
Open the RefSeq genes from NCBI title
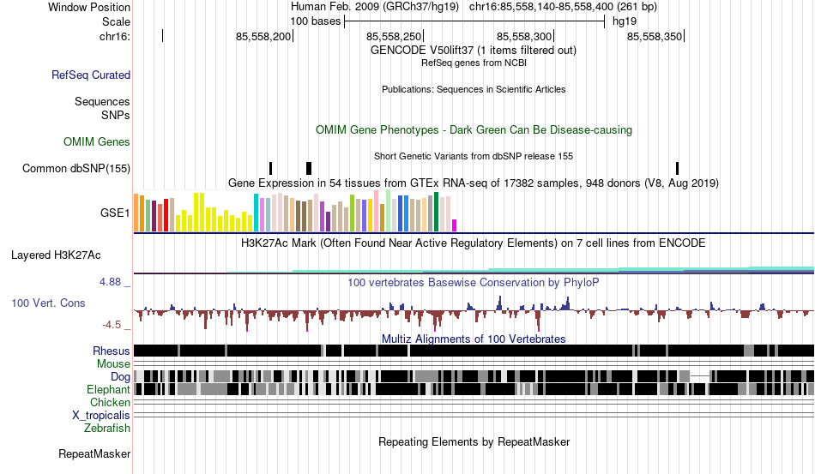coord(474,63)
